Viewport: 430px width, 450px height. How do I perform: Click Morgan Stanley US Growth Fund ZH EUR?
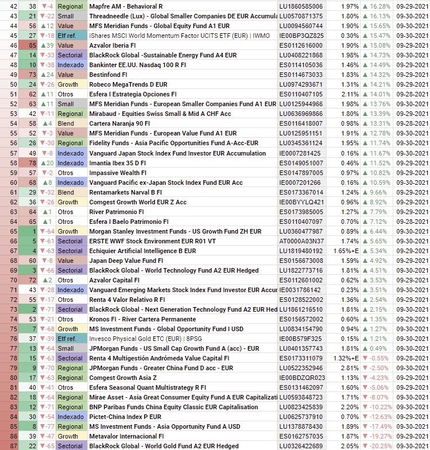point(183,231)
